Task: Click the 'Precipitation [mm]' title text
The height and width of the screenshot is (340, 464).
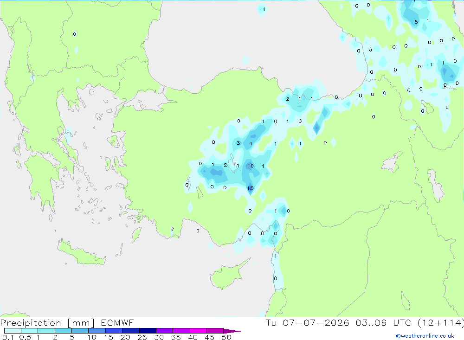Action: 47,323
